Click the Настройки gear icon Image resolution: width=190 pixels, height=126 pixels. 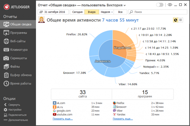[6, 110]
